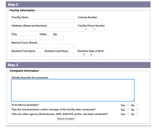
Task: Choose No for other agency contacted question
Action: (137, 114)
